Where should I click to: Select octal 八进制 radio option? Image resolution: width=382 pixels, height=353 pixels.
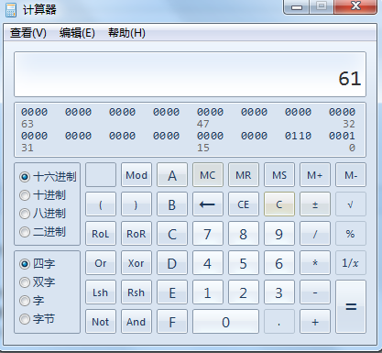(x=42, y=214)
